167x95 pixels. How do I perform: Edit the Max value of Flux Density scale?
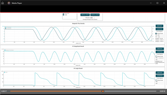tap(160, 35)
